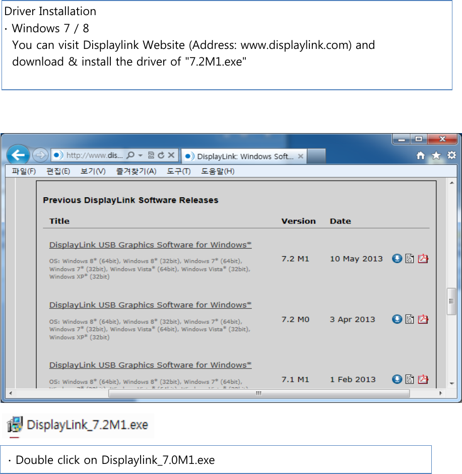Click the vertical scrollbar down arrow
Screen dimensions: 462x474
click(452, 384)
